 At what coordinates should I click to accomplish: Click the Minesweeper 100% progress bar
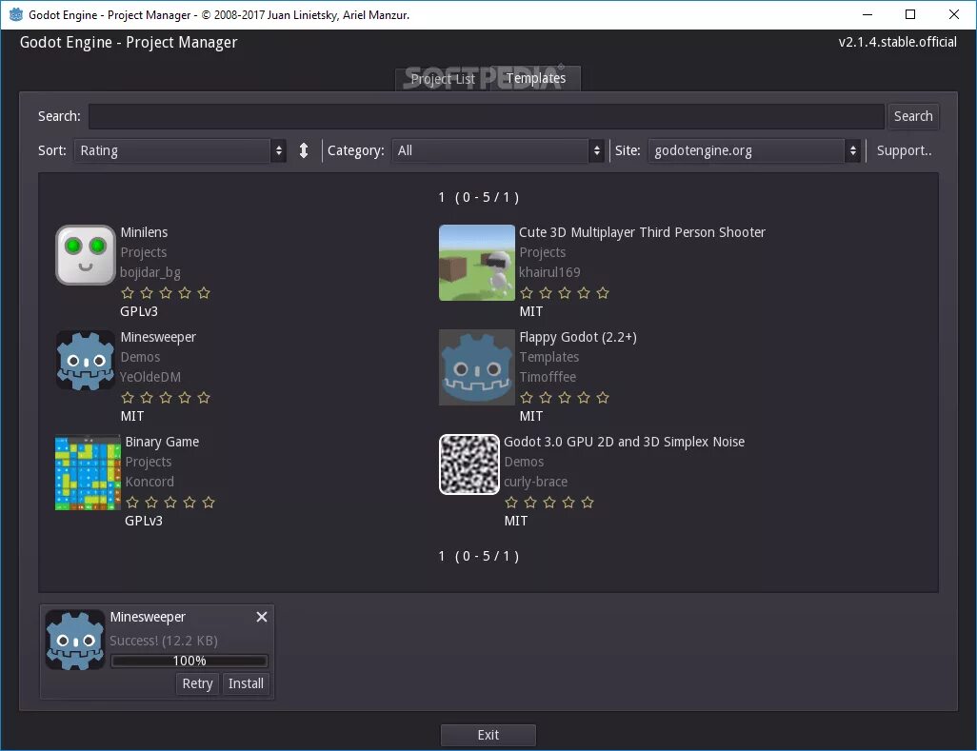189,661
